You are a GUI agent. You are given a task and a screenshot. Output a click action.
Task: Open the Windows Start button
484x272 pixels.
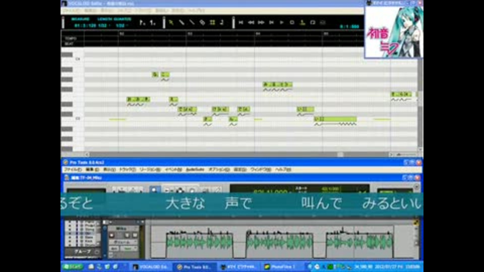72,267
